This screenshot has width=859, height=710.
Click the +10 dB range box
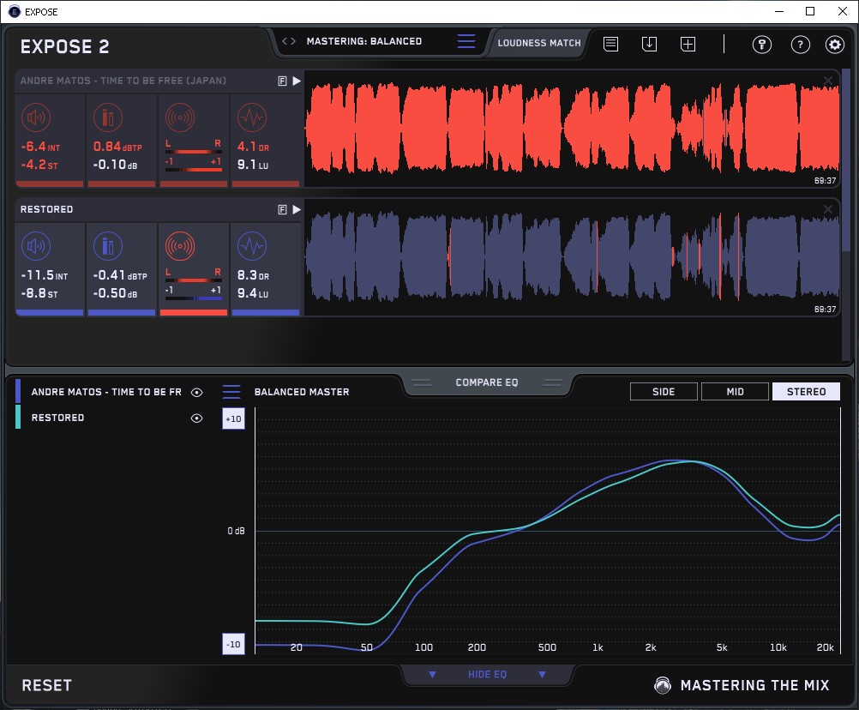pyautogui.click(x=233, y=418)
